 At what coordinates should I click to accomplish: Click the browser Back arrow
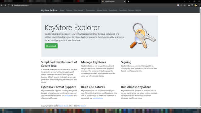[2, 5]
